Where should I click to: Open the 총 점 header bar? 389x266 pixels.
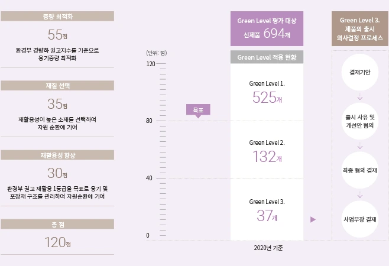pos(57,224)
